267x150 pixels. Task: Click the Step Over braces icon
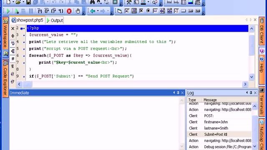pos(47,11)
